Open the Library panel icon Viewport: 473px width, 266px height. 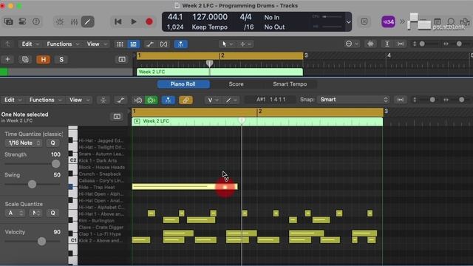point(8,21)
